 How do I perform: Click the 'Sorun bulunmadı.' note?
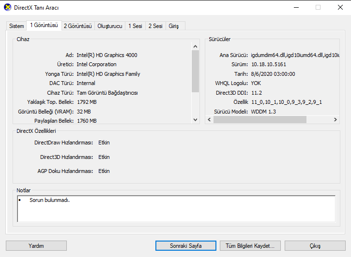(49, 200)
